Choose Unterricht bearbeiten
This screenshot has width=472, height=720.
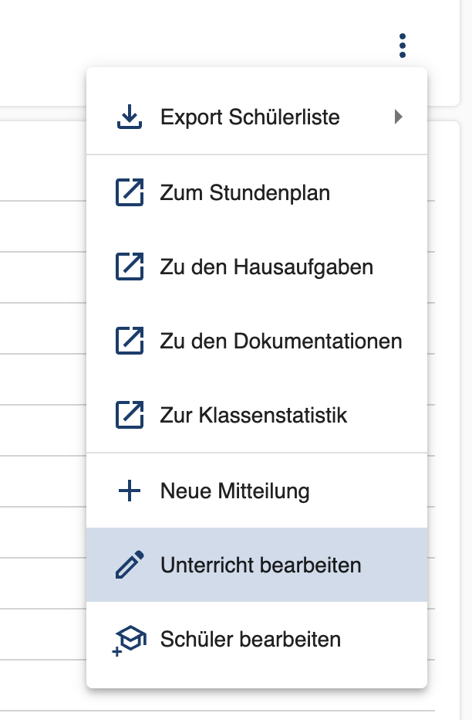261,565
